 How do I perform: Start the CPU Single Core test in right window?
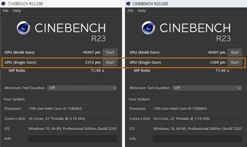tap(235, 63)
